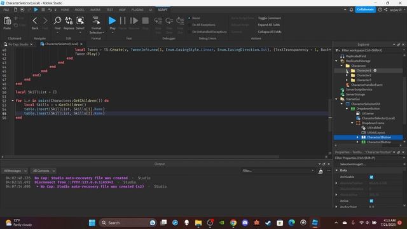This screenshot has height=229, width=407.
Task: Switch to the No Cap Studio tab
Action: 18,44
